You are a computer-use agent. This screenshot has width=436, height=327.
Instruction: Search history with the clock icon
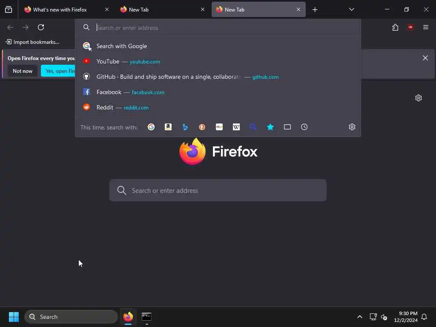click(x=304, y=127)
